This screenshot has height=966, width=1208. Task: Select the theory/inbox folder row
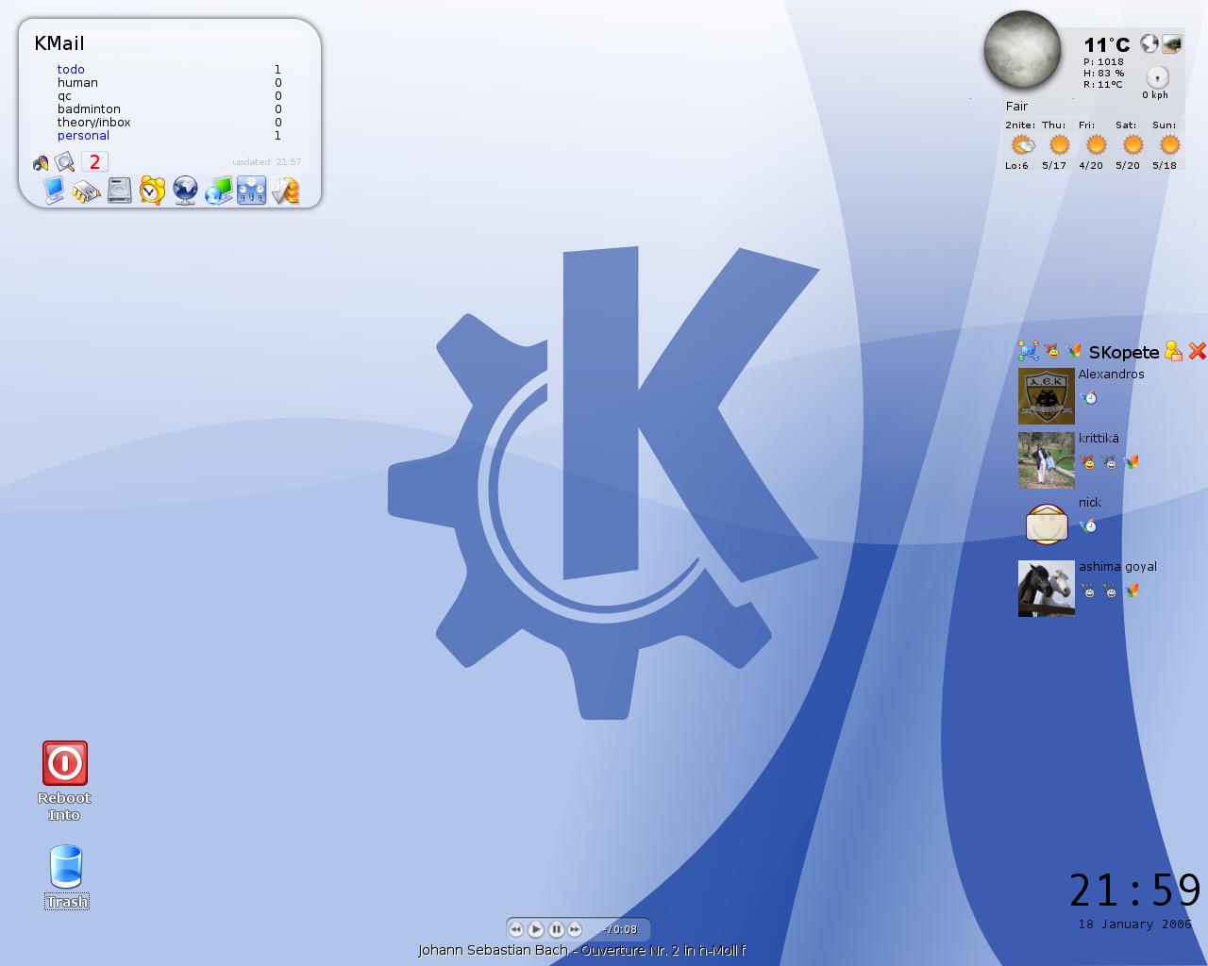[170, 122]
